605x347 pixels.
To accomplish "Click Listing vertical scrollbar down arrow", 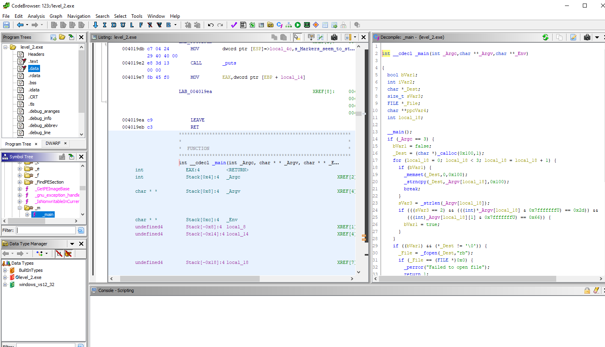I will click(358, 272).
